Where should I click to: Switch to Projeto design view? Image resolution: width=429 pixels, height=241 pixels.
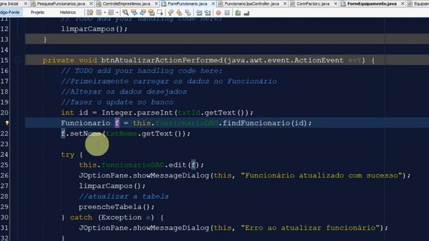pyautogui.click(x=38, y=12)
